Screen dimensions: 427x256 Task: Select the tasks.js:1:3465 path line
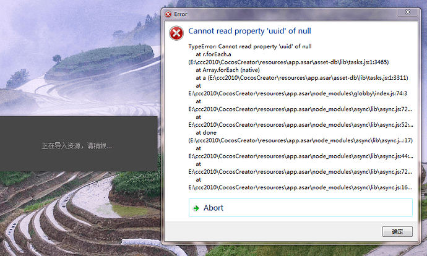pyautogui.click(x=288, y=62)
